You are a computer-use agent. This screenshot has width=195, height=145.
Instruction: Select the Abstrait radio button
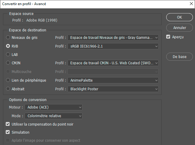(x=8, y=89)
